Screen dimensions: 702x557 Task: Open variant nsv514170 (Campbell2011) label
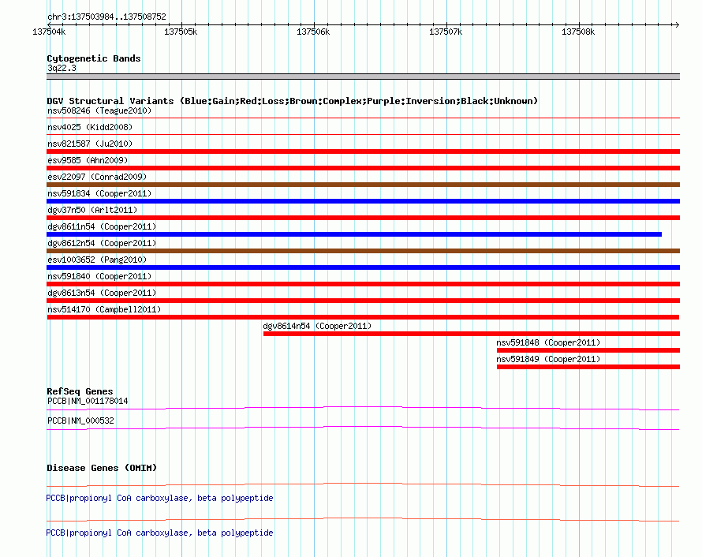104,309
